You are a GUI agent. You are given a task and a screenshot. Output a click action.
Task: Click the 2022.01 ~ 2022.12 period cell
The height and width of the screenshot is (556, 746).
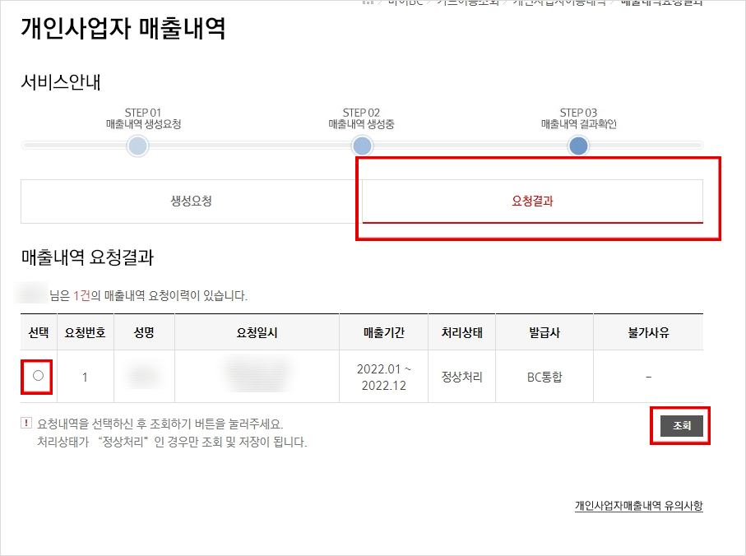click(383, 378)
